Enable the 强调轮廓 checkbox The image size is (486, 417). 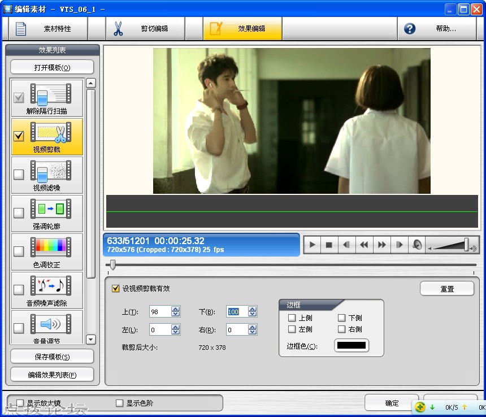(x=19, y=213)
